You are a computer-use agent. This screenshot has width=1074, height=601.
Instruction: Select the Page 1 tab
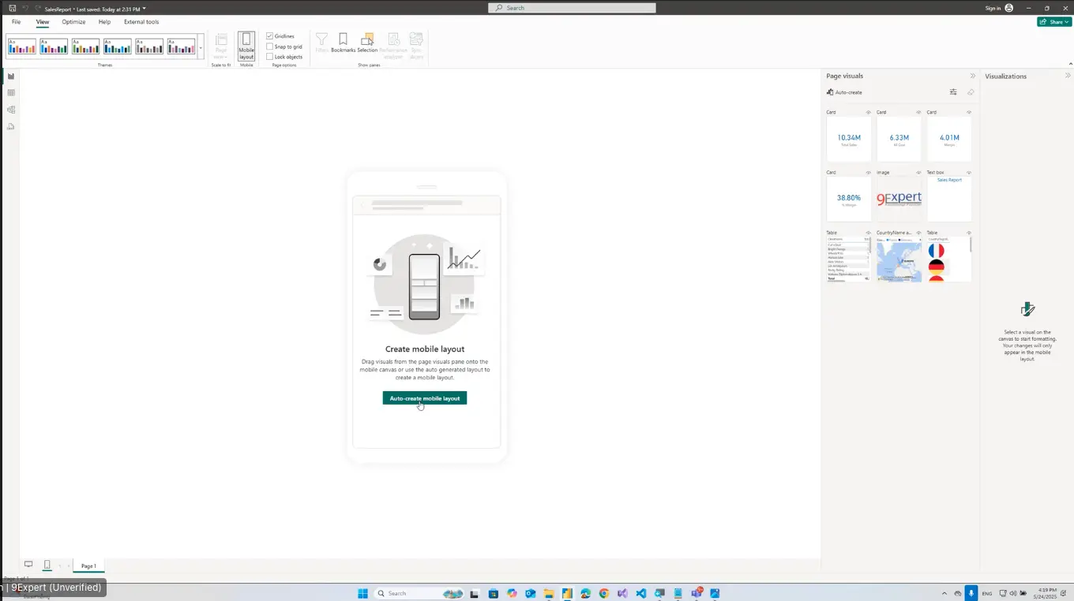[x=88, y=566]
